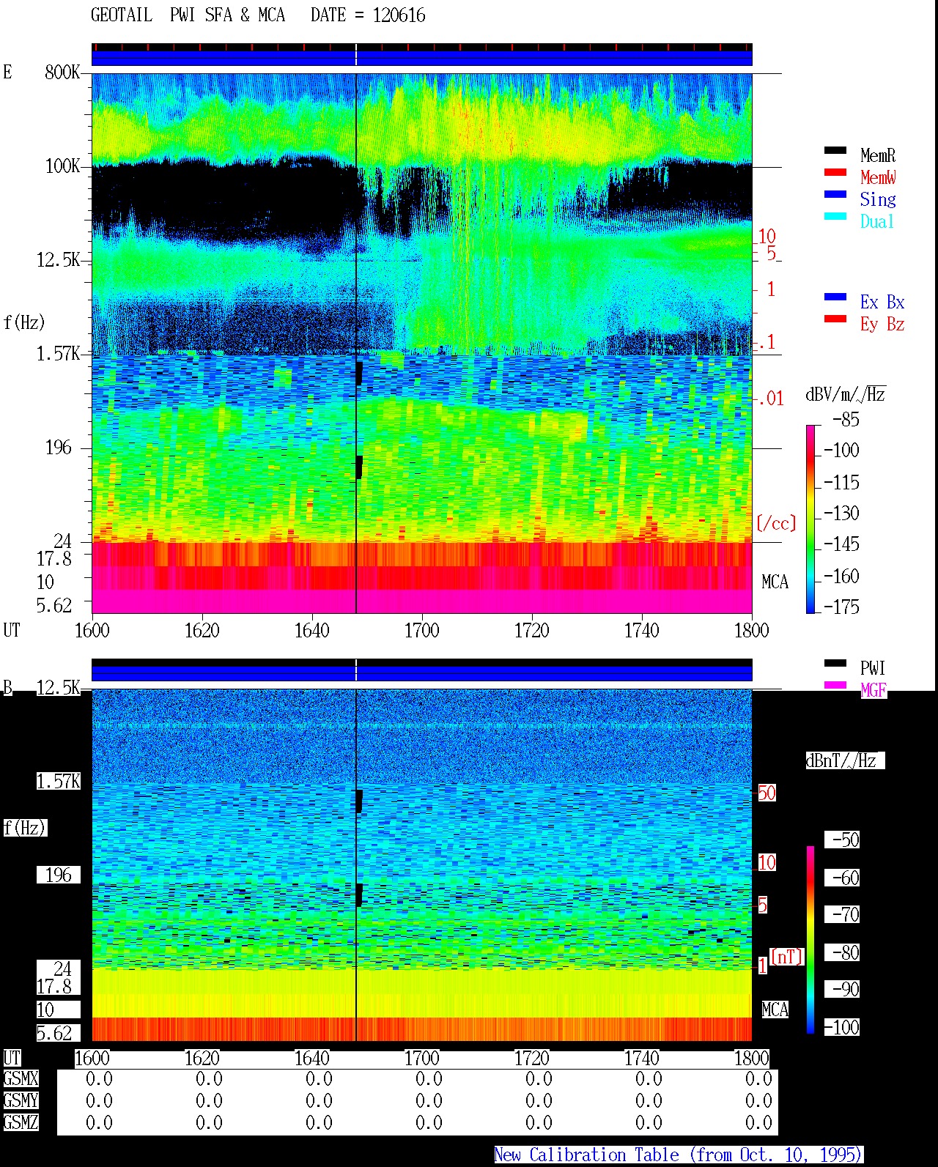Screen dimensions: 938x1167
Task: Select the Ey Bz legend label
Action: [882, 324]
